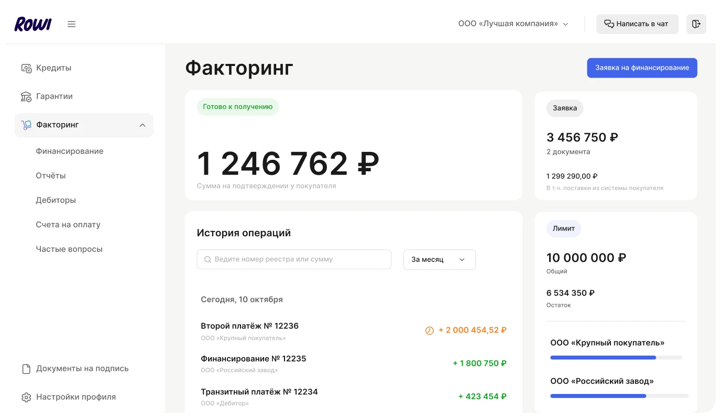The image size is (721, 418).
Task: Collapse the Факторинг section chevron
Action: pyautogui.click(x=143, y=125)
